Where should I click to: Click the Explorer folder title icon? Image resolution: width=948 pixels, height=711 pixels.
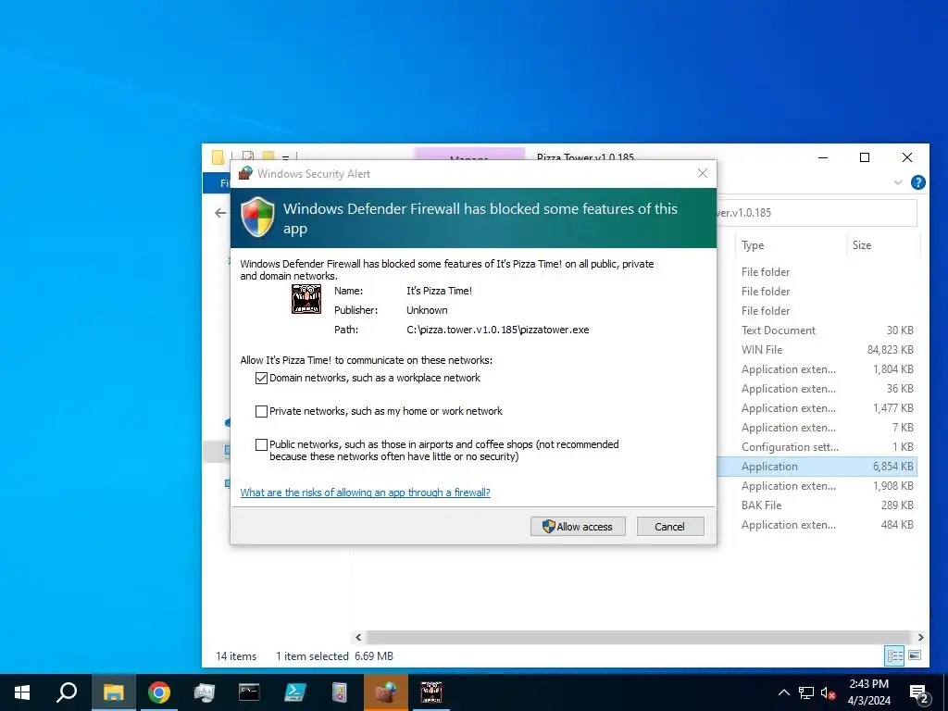[218, 157]
